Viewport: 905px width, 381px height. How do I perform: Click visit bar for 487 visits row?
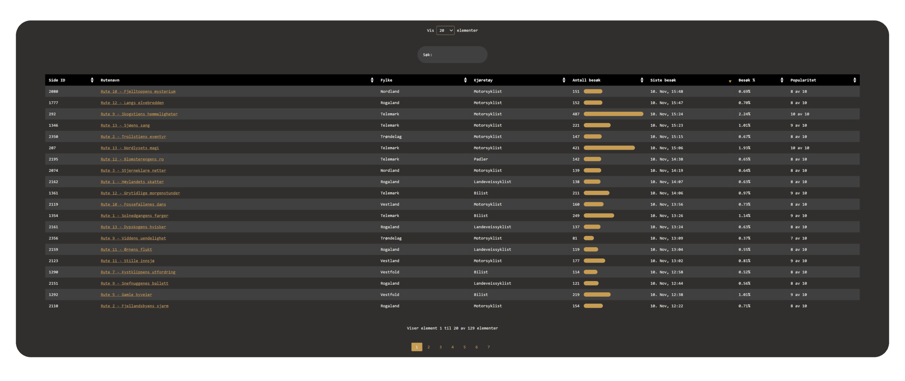pos(613,114)
